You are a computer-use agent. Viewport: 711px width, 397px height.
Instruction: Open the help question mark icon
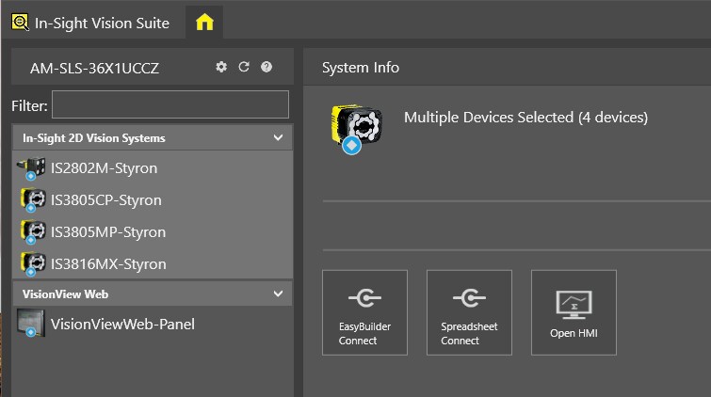[267, 67]
